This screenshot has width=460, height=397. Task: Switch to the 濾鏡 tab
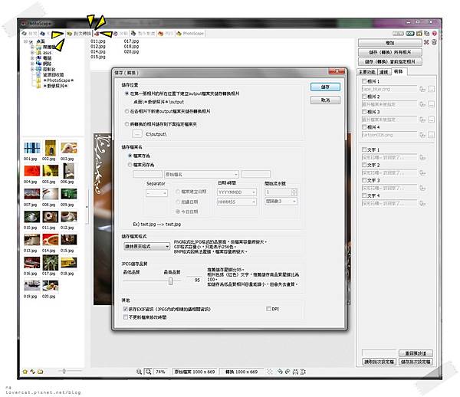click(384, 72)
